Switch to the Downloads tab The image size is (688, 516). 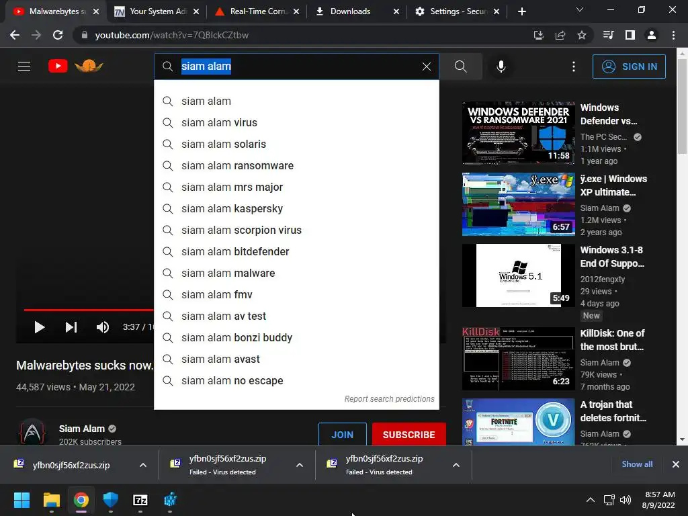tap(350, 11)
